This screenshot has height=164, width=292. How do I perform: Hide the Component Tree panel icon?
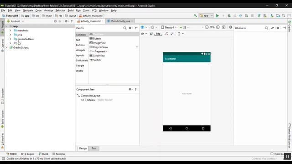click(136, 89)
